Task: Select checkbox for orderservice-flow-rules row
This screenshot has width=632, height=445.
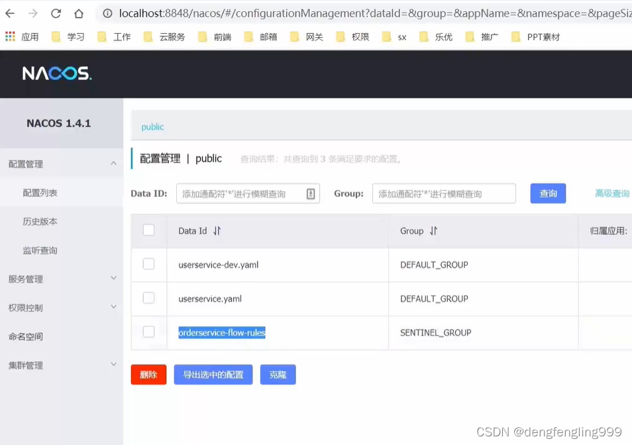Action: coord(148,332)
